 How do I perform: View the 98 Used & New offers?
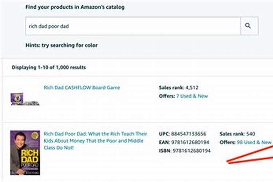(254, 142)
